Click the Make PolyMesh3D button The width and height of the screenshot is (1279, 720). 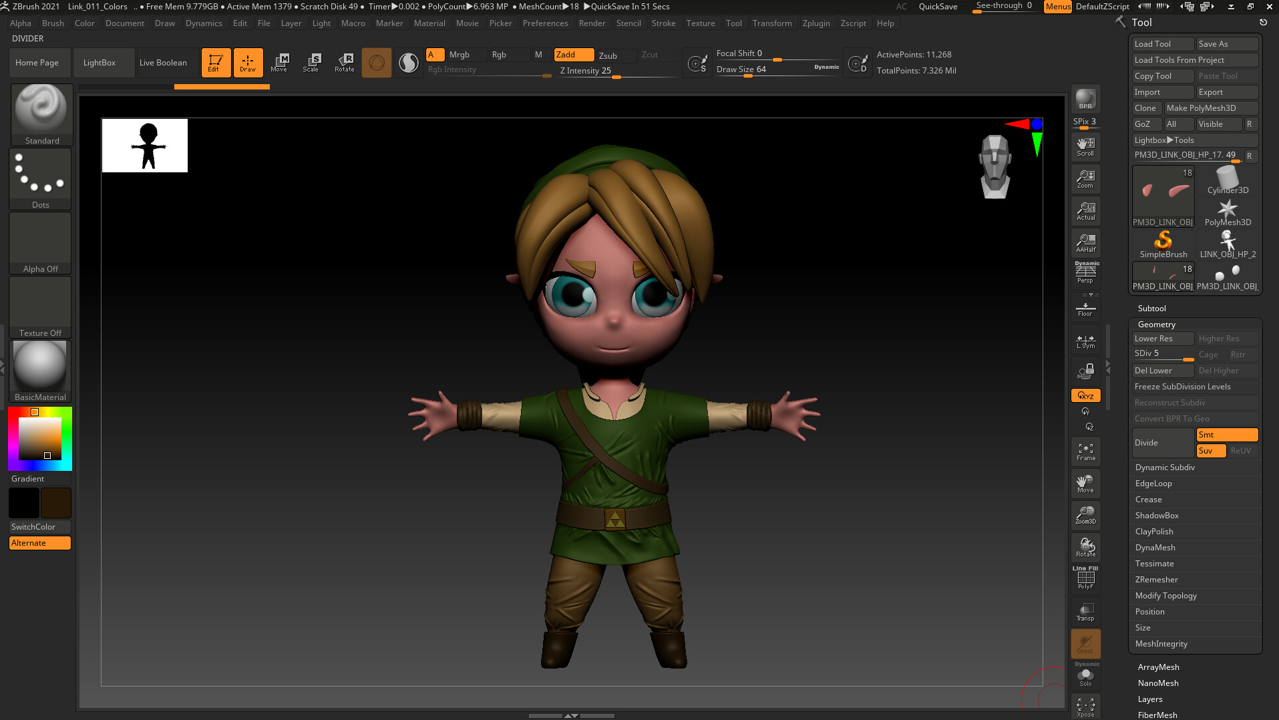pos(1202,108)
